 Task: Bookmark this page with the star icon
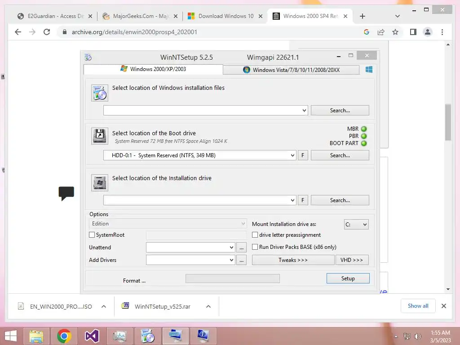pyautogui.click(x=395, y=32)
